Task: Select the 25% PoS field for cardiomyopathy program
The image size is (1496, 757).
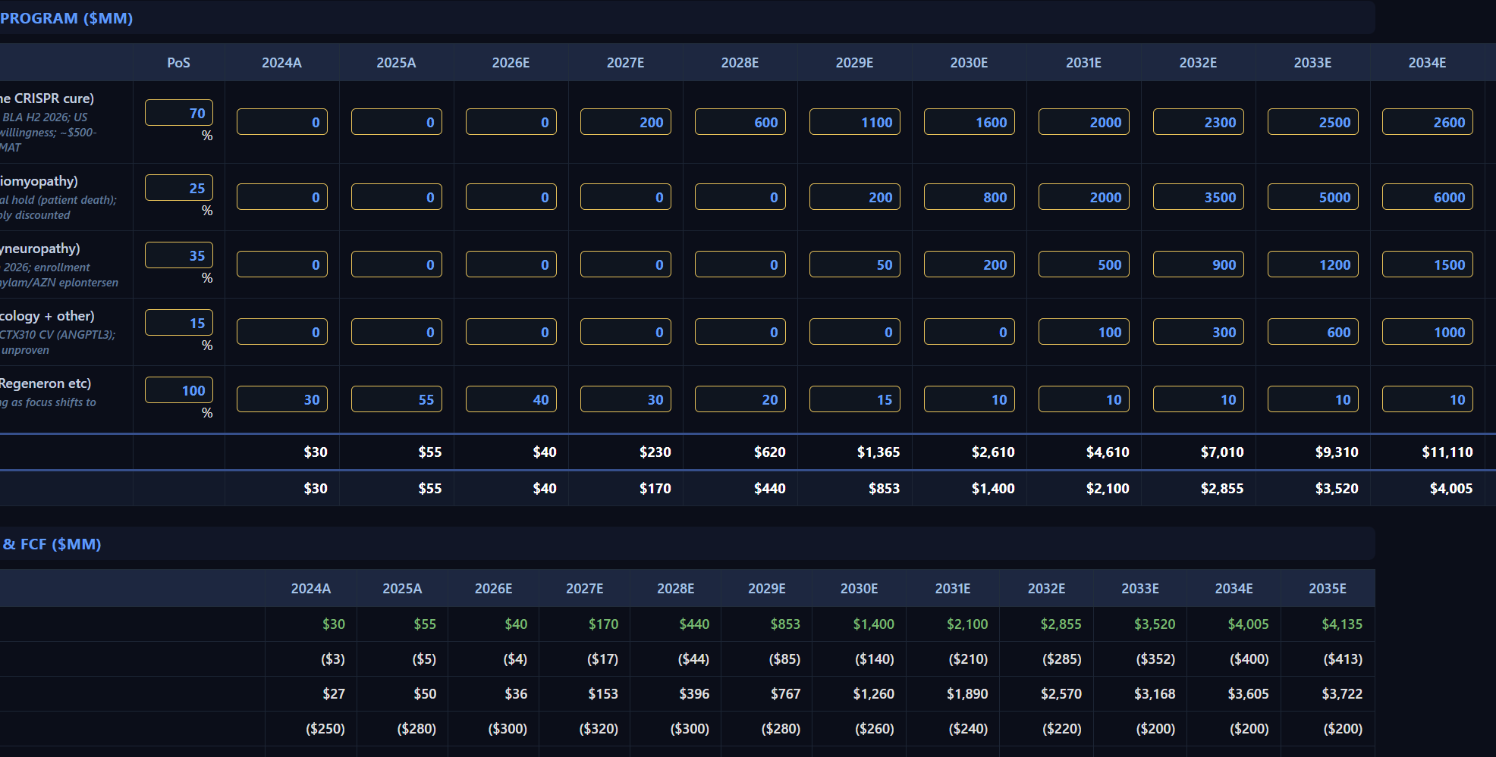Action: coord(178,187)
